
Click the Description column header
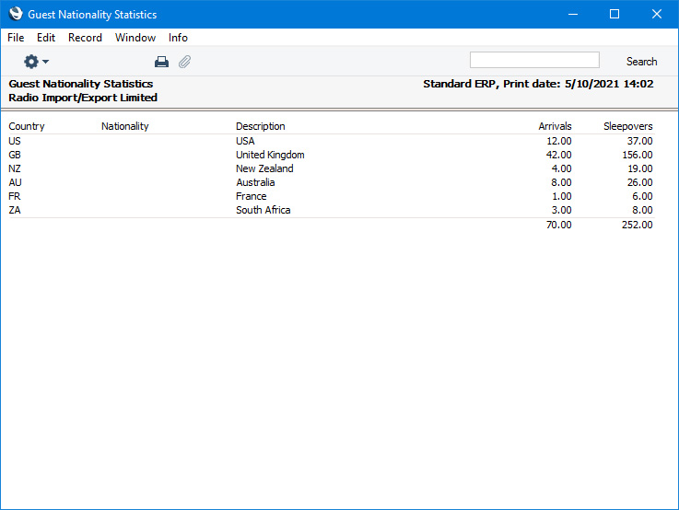(x=260, y=126)
